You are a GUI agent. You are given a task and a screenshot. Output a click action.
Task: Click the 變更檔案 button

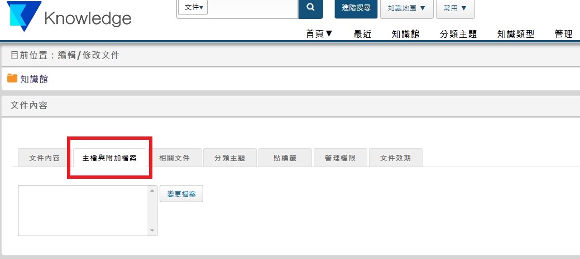coord(181,194)
